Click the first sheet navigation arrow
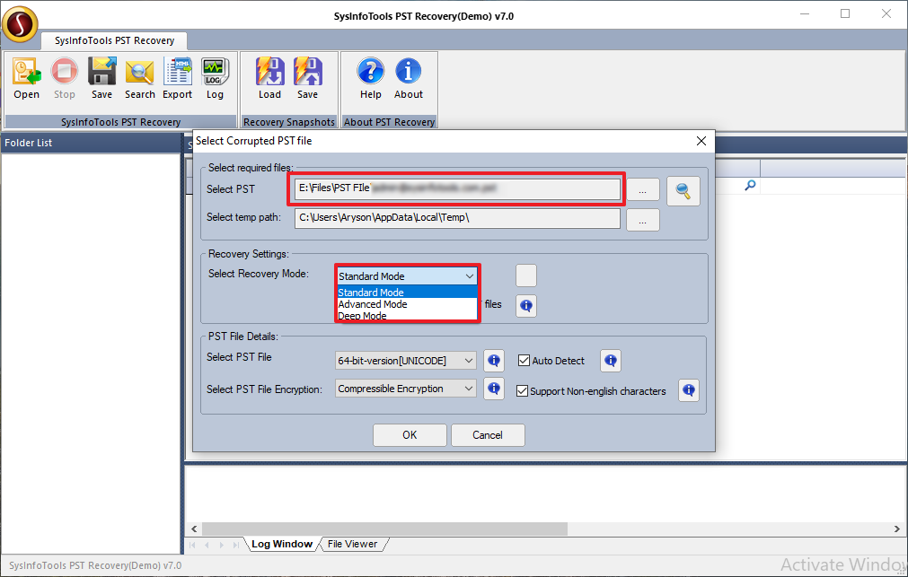This screenshot has height=577, width=908. (192, 545)
